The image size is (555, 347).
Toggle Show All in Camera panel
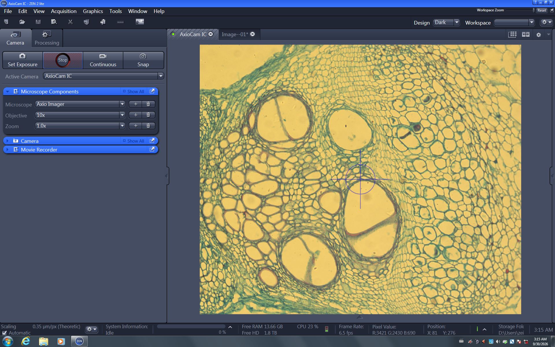[x=134, y=141]
